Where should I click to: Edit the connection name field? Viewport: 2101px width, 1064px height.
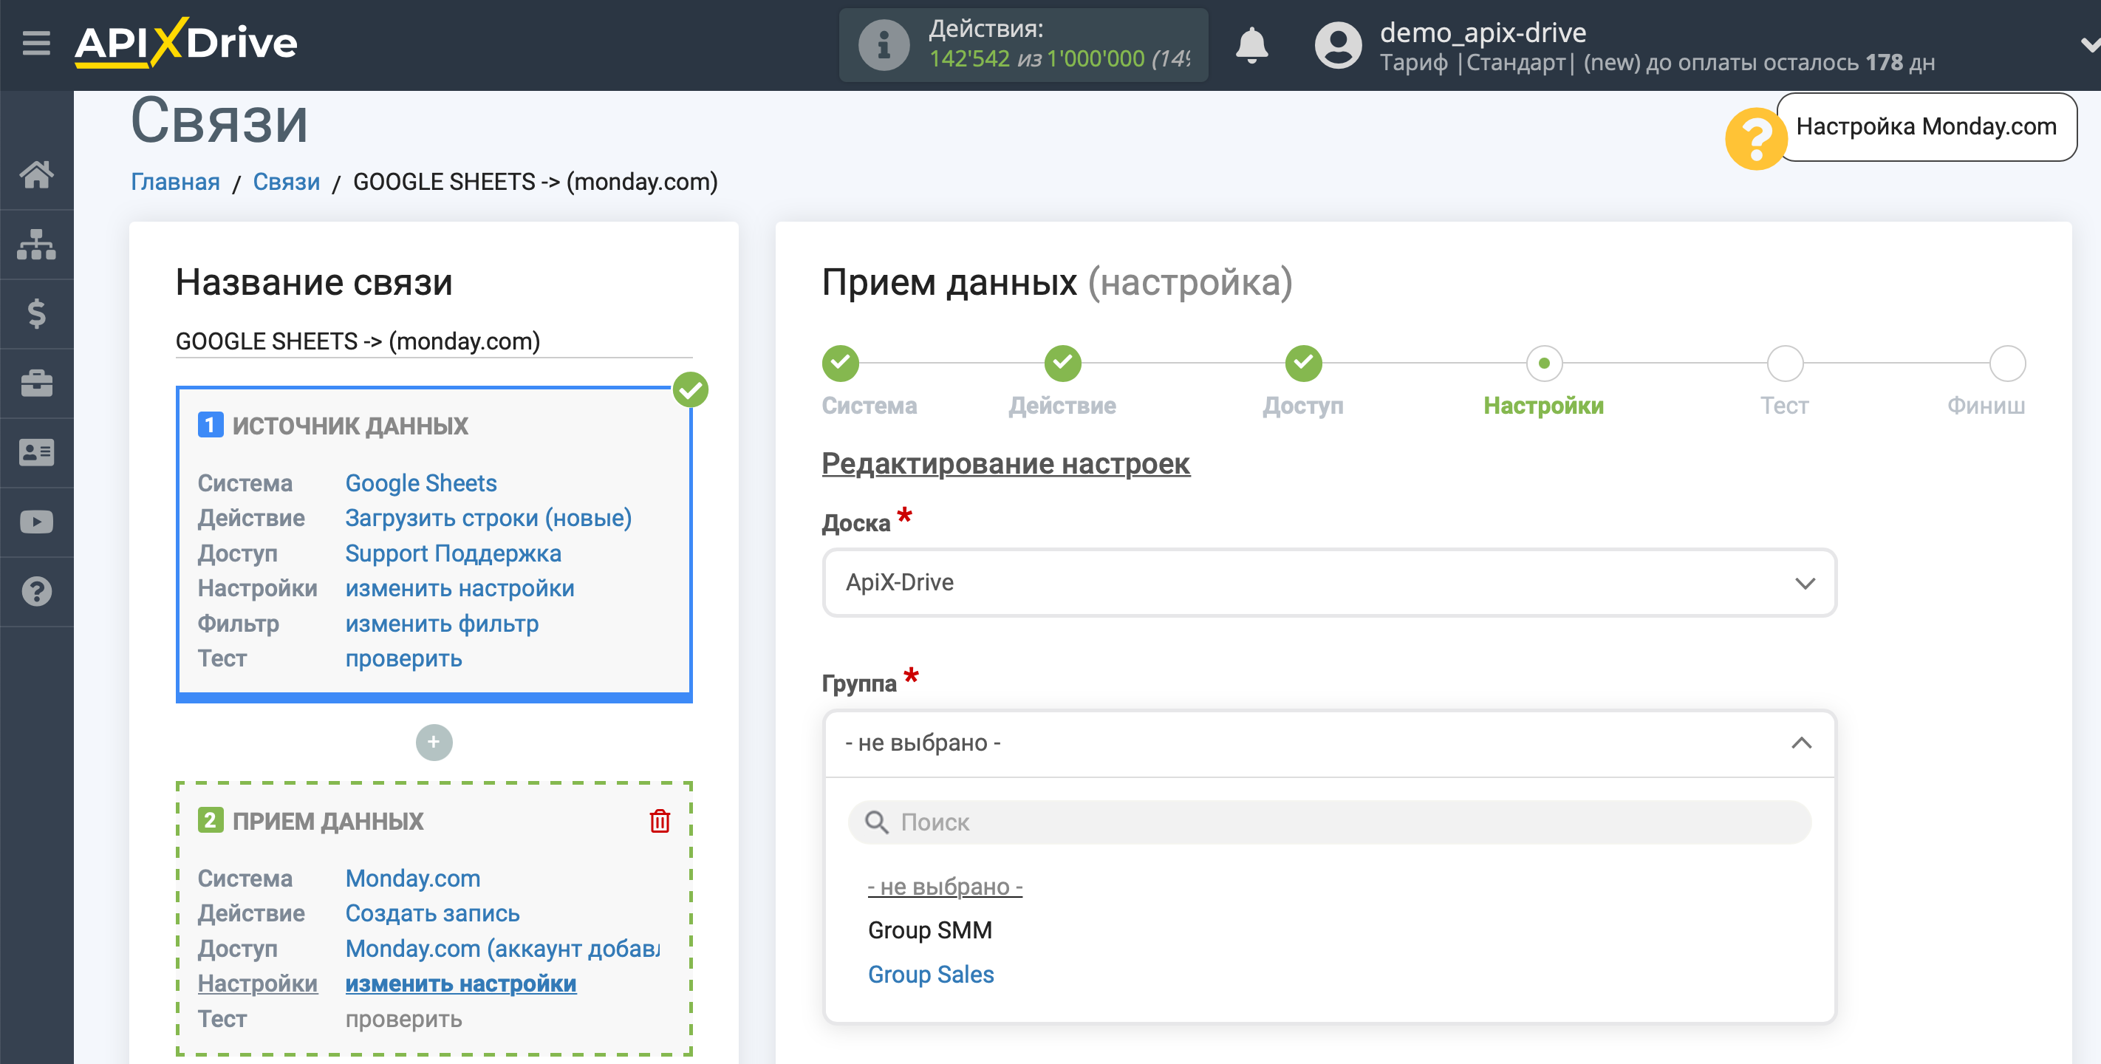(x=434, y=341)
